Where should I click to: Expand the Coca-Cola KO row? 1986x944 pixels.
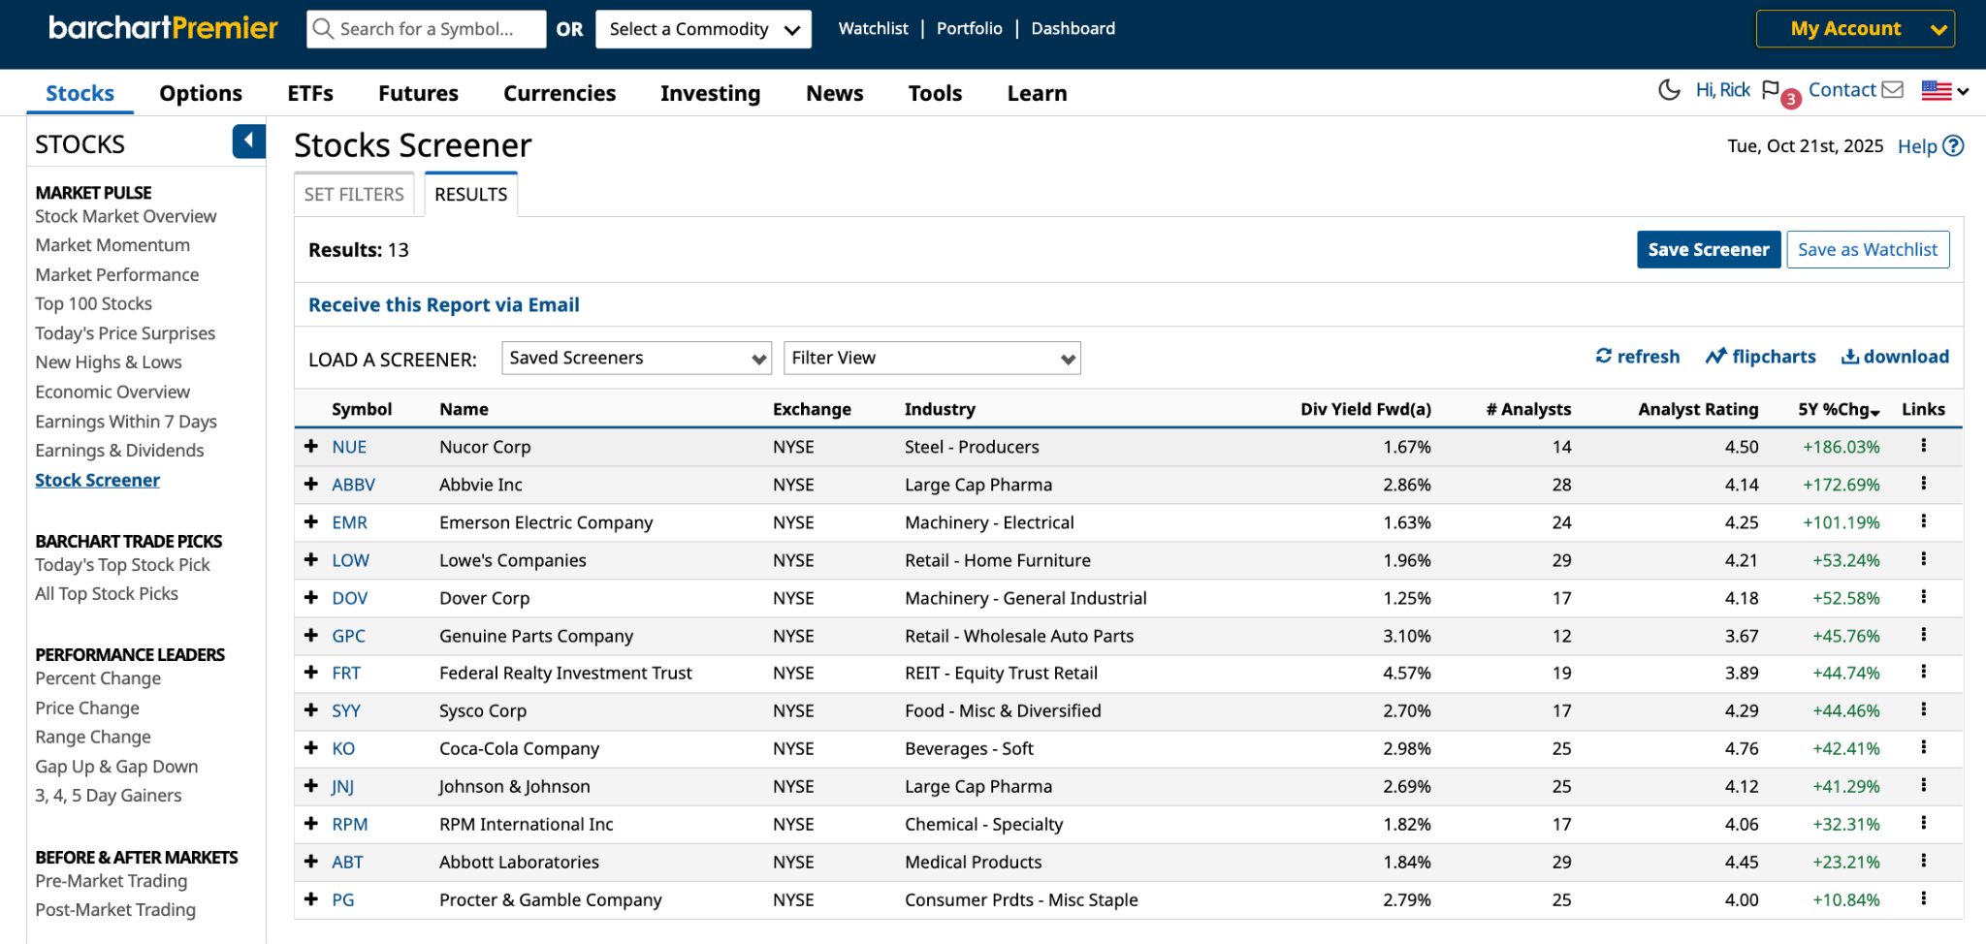pos(311,747)
